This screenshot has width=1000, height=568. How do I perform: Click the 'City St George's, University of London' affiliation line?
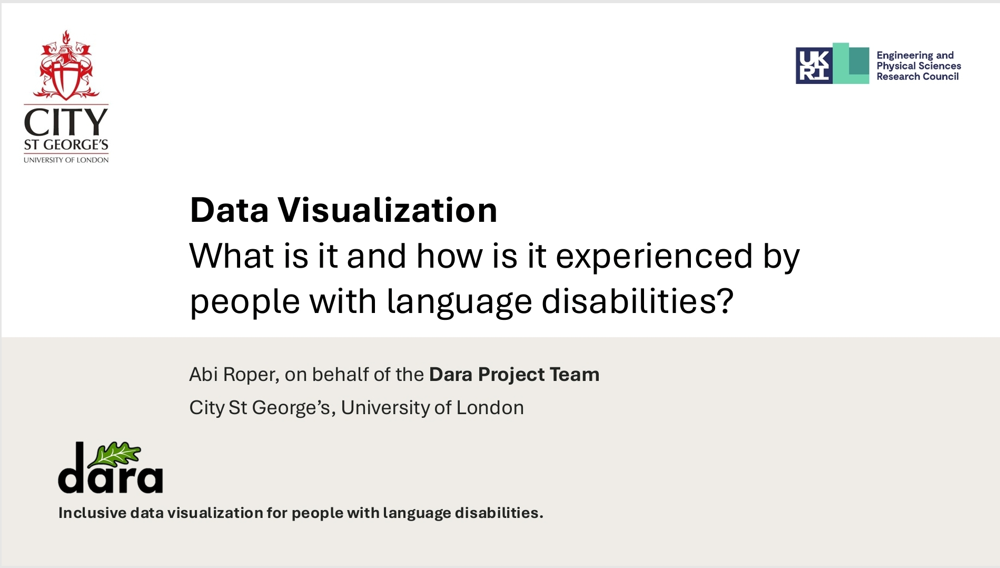coord(357,408)
